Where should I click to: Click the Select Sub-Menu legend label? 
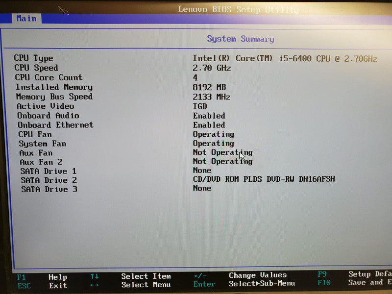click(262, 284)
